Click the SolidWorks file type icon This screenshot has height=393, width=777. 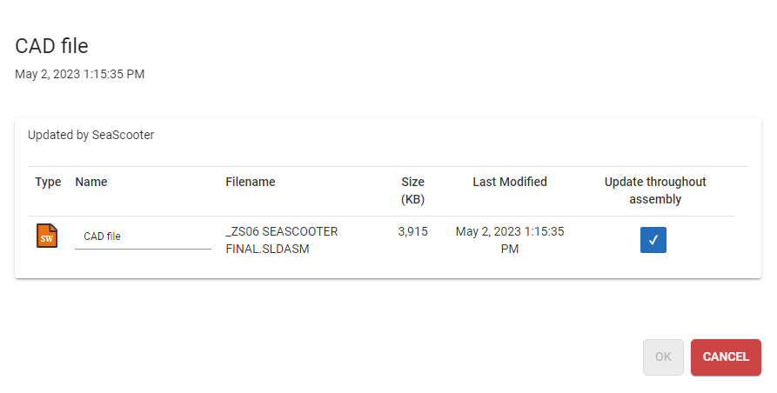point(47,236)
